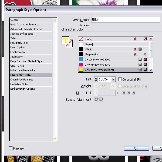The width and height of the screenshot is (162, 162).
Task: Click CMYK mode icon on magenta swatch row
Action: [145, 65]
